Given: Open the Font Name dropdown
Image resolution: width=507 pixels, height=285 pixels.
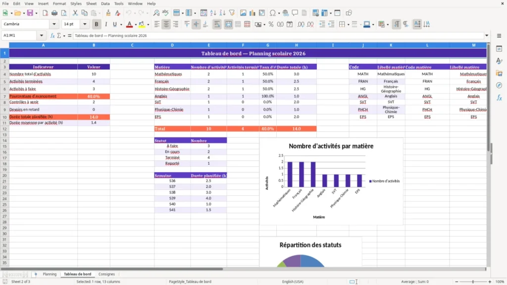Looking at the screenshot, I should [x=54, y=24].
